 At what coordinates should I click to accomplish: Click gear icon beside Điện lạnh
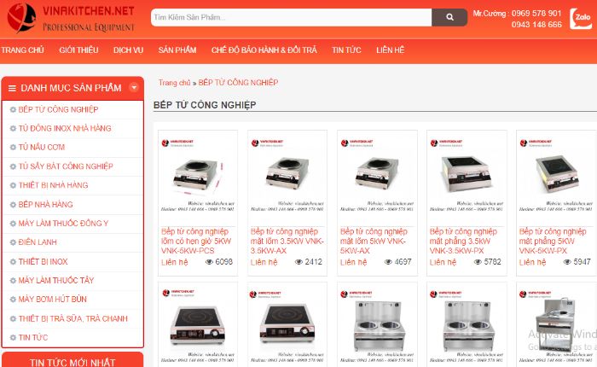click(x=13, y=242)
